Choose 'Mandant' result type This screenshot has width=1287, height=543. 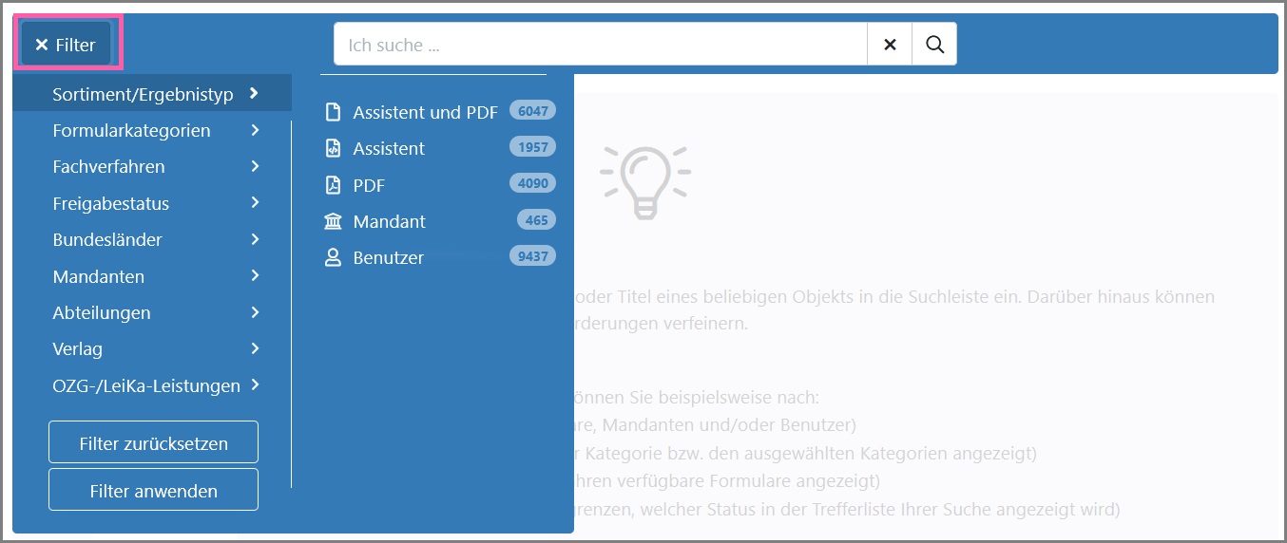tap(389, 221)
